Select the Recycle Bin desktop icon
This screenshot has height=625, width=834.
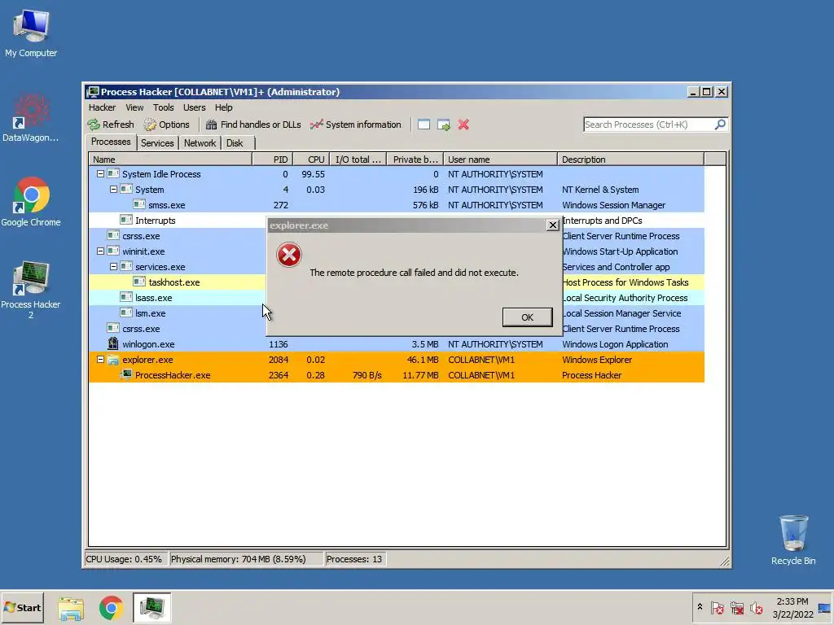point(793,540)
